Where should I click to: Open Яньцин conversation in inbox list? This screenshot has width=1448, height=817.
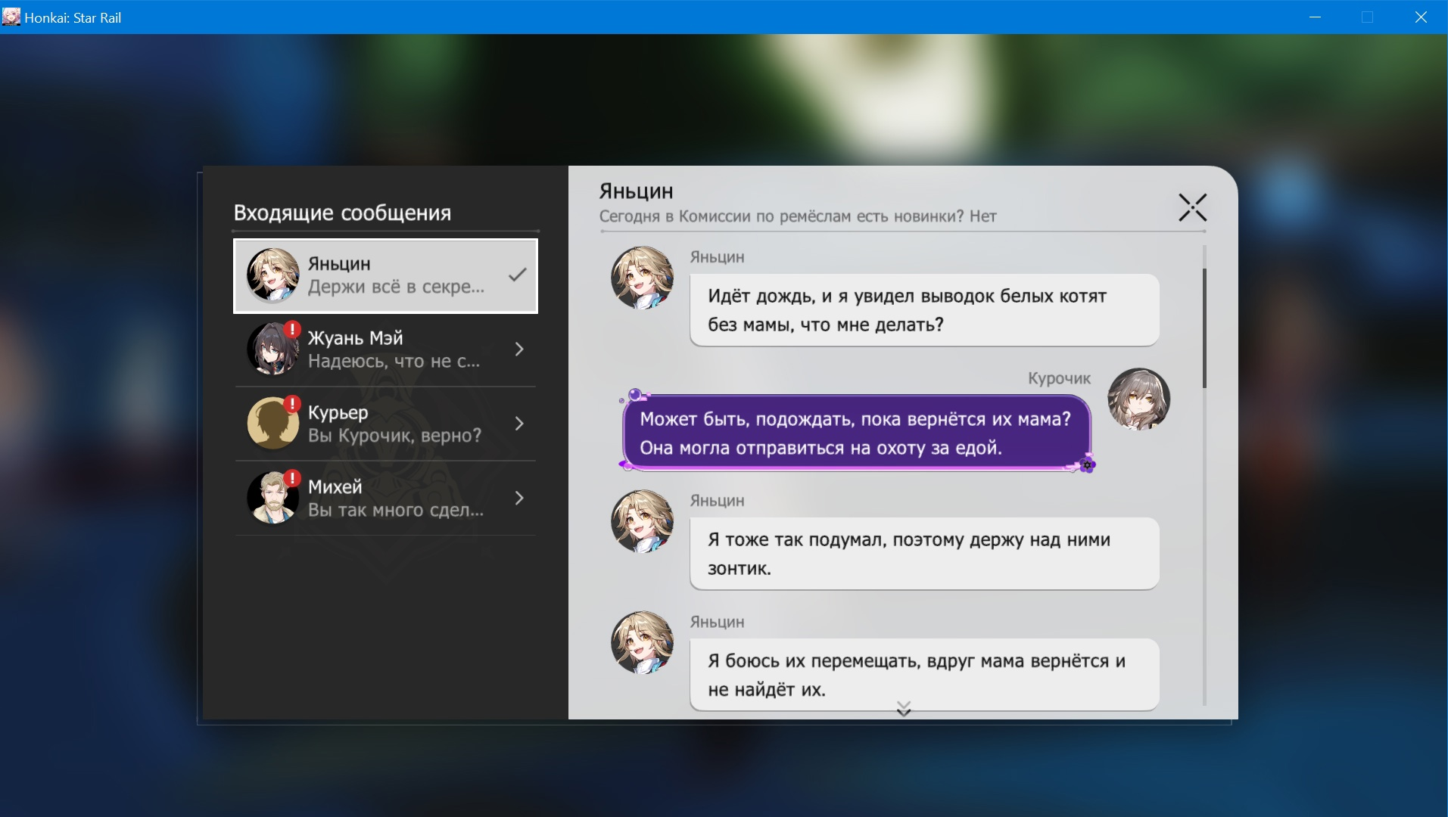click(x=386, y=276)
